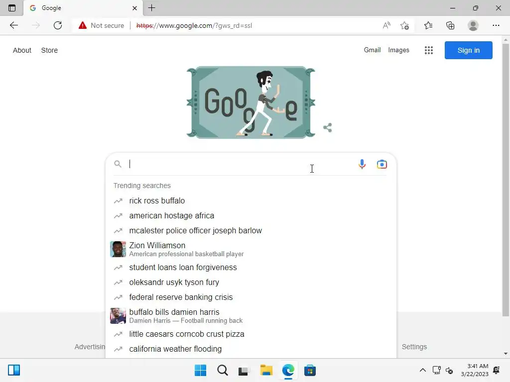Open the Tab actions menu icon
The image size is (510, 382).
tap(12, 8)
